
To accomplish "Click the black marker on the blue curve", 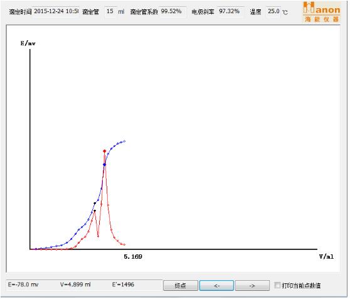I will [x=95, y=203].
